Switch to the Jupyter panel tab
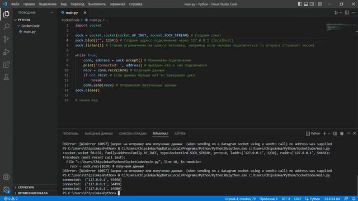 [x=180, y=134]
